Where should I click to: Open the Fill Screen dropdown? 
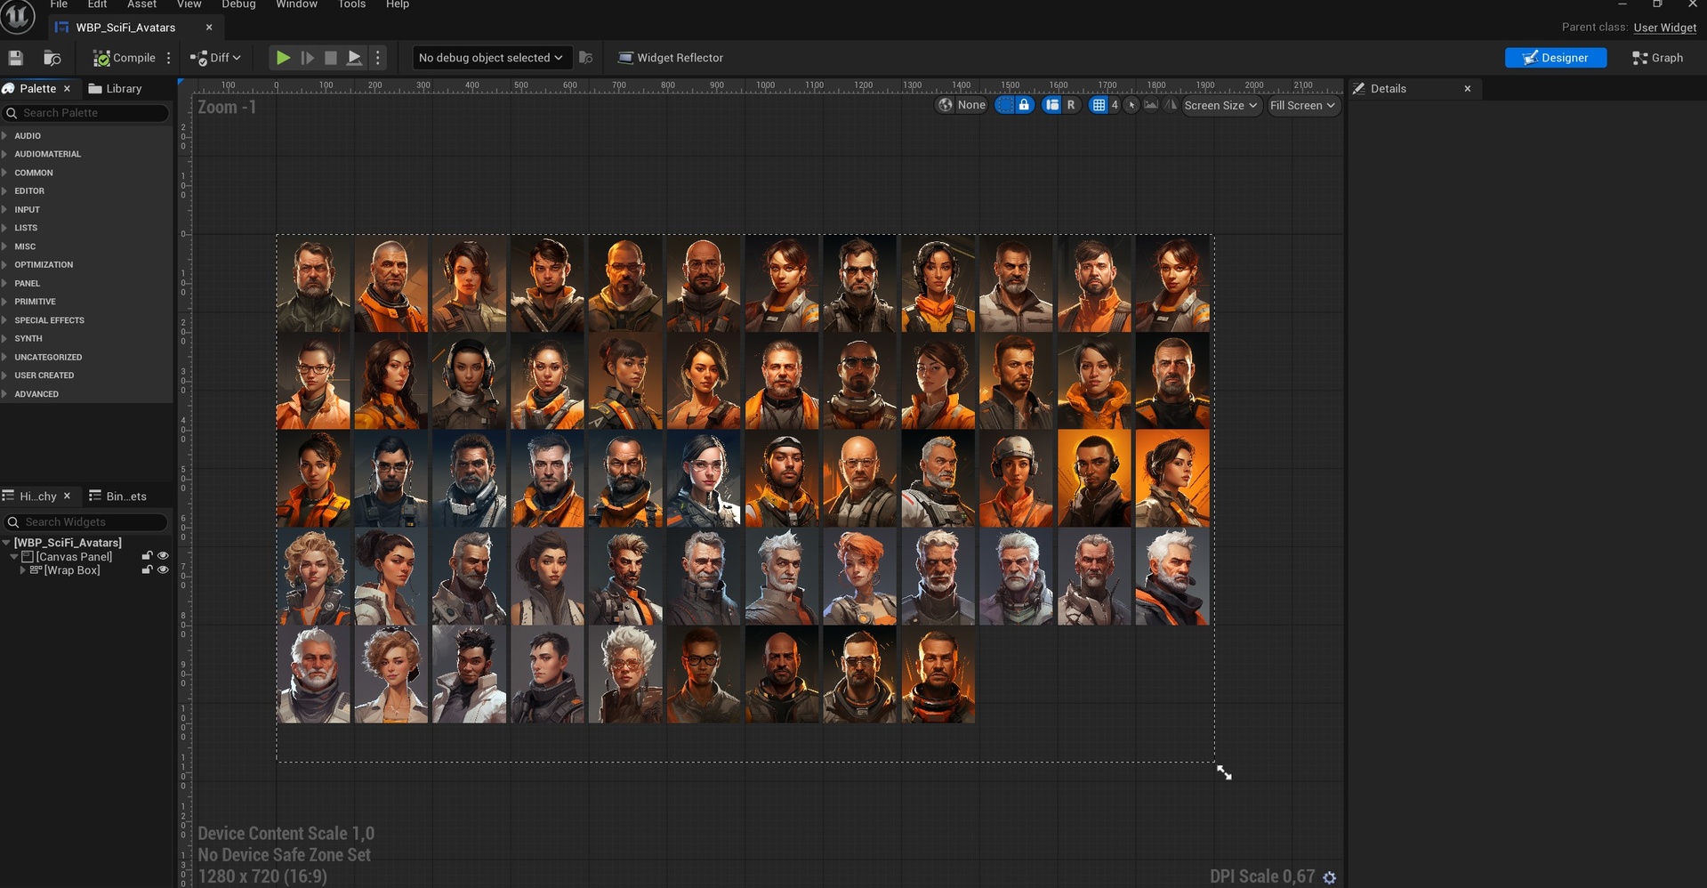coord(1303,105)
